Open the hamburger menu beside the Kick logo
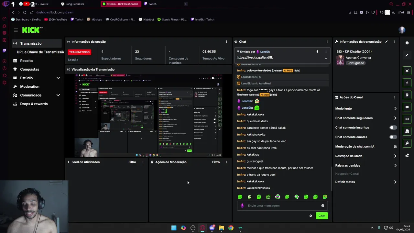This screenshot has height=233, width=414. [x=16, y=30]
